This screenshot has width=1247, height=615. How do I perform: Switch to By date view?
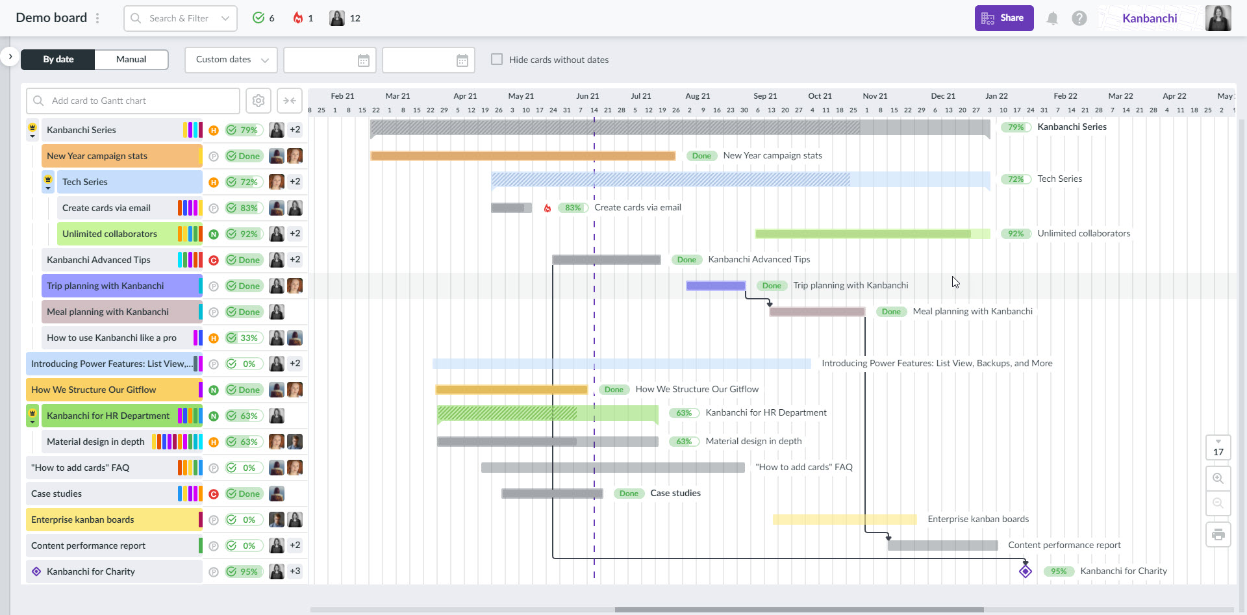point(58,59)
